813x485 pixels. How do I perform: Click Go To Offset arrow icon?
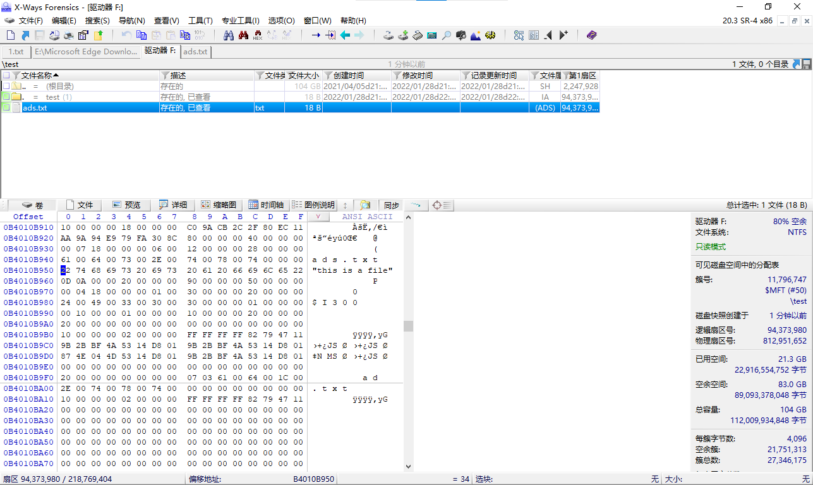(x=316, y=35)
